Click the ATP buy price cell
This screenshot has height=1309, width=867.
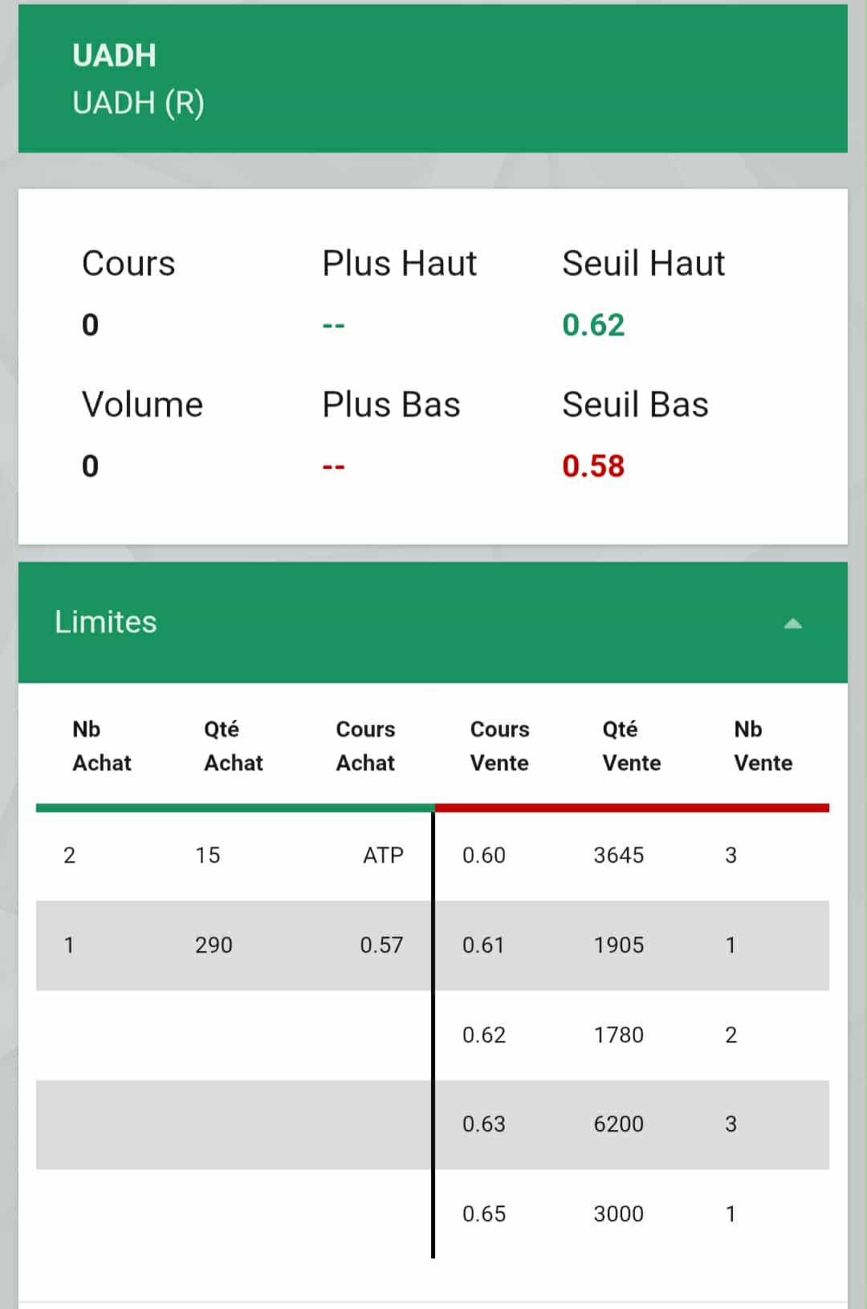click(x=383, y=856)
